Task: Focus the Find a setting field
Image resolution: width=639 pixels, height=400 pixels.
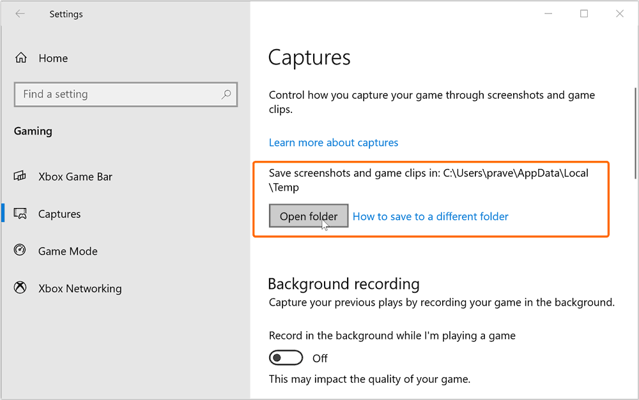Action: click(125, 94)
